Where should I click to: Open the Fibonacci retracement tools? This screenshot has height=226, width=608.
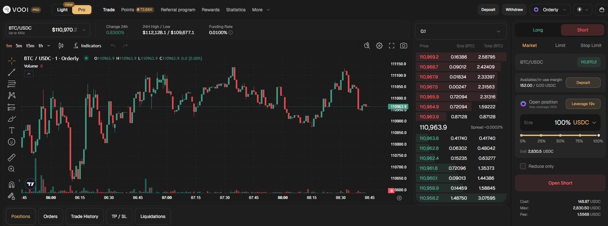click(11, 83)
